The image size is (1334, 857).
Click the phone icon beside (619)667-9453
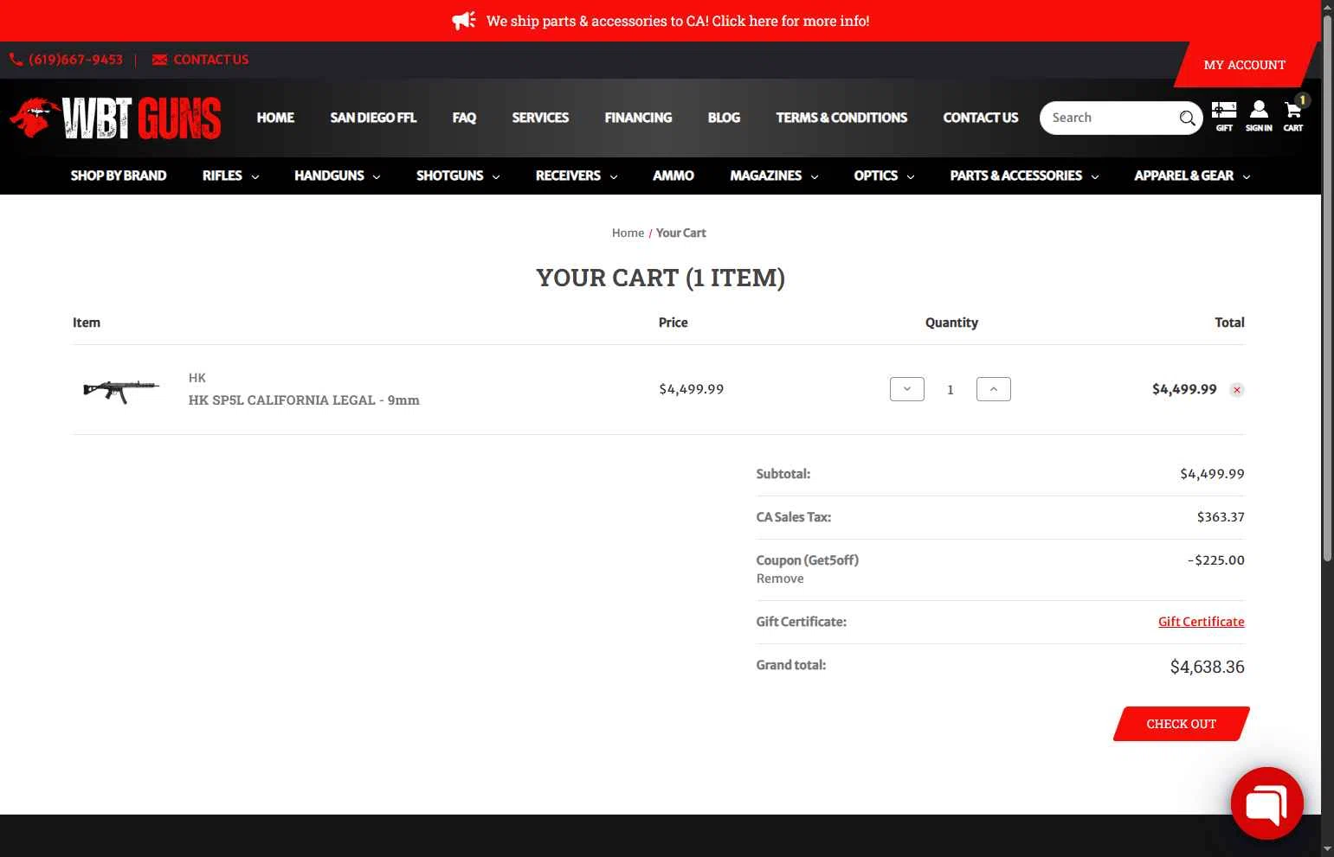[x=16, y=60]
